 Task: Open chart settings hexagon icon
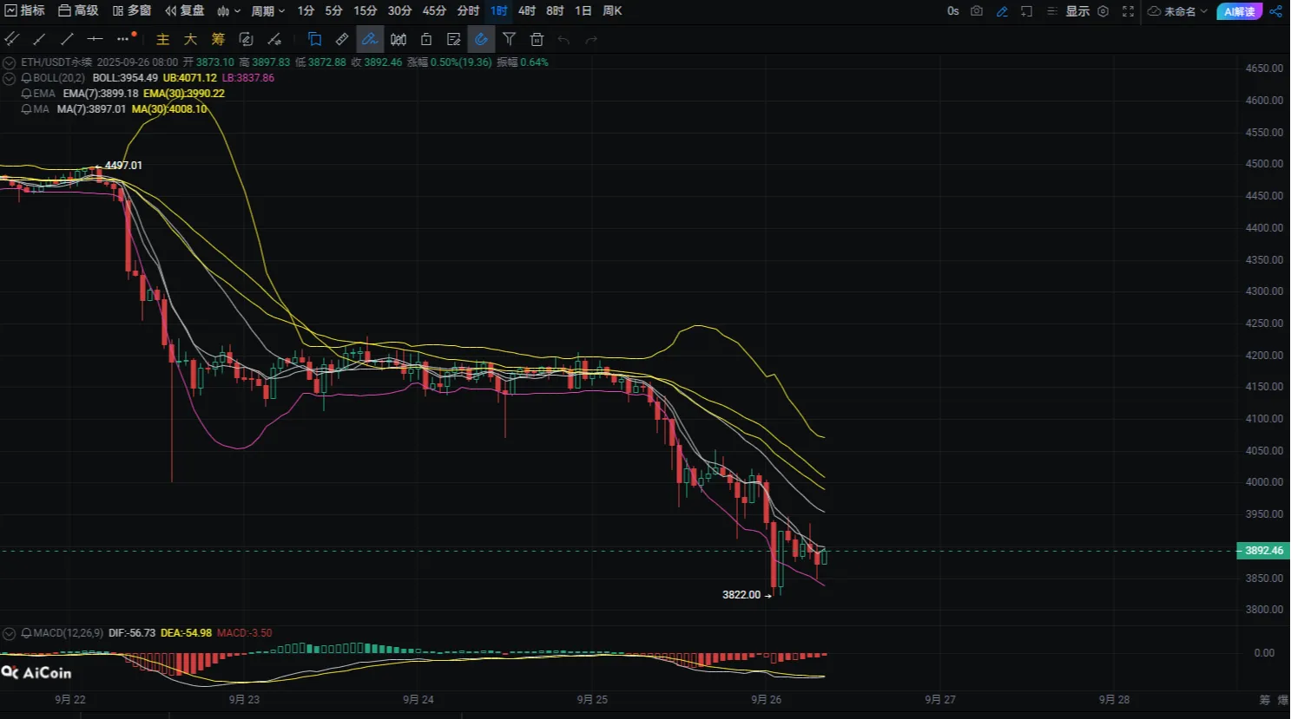1103,11
